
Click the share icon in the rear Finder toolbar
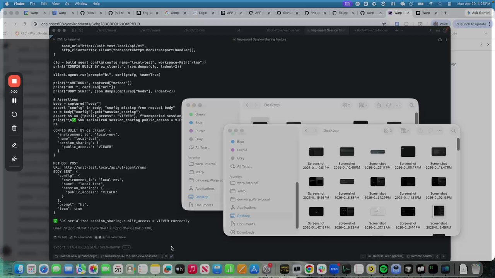coord(379,105)
